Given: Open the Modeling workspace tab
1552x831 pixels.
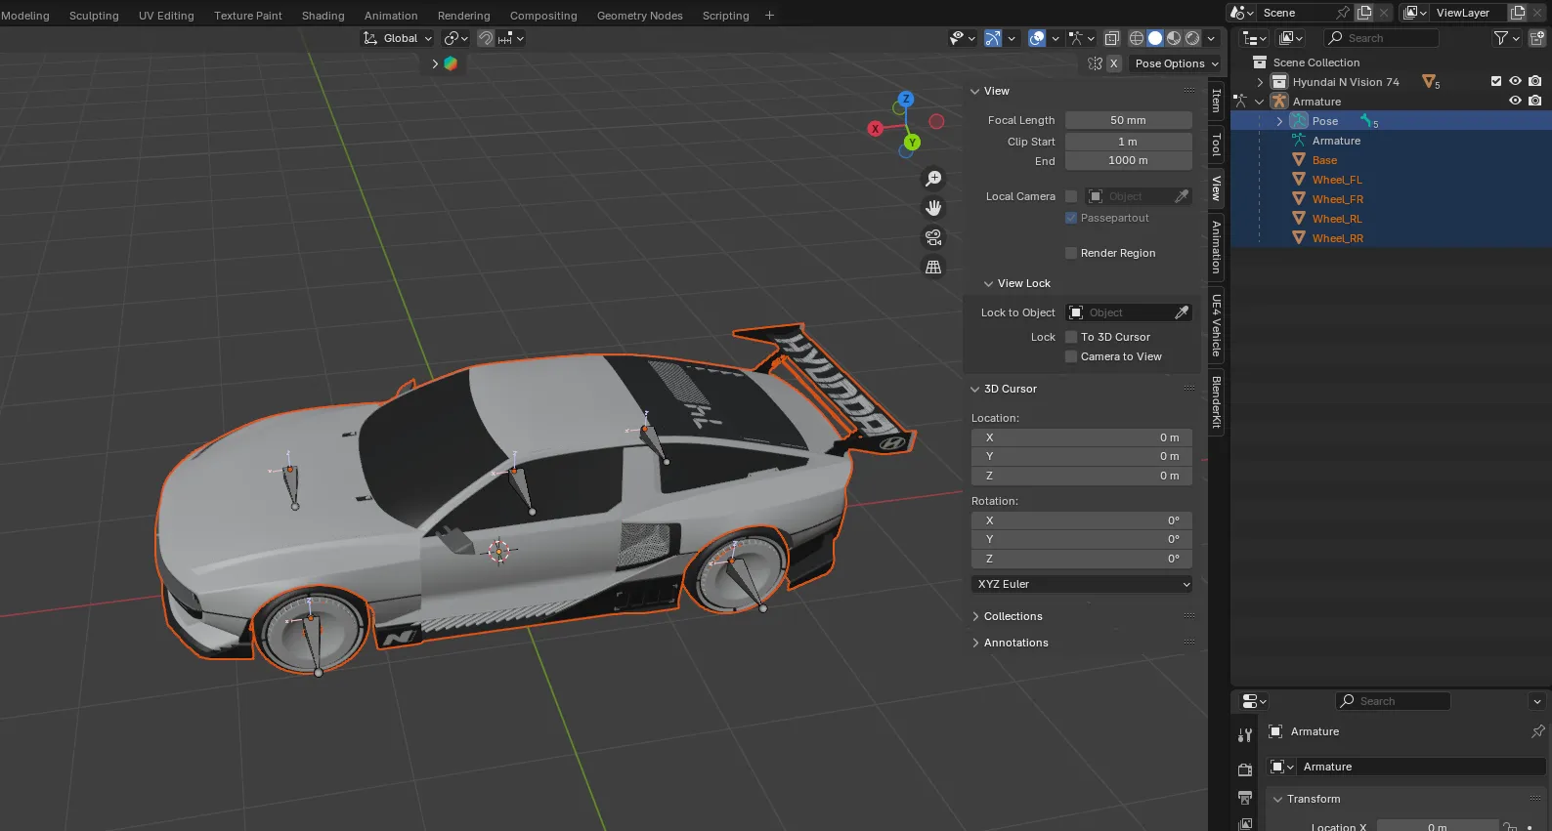Looking at the screenshot, I should [x=25, y=16].
